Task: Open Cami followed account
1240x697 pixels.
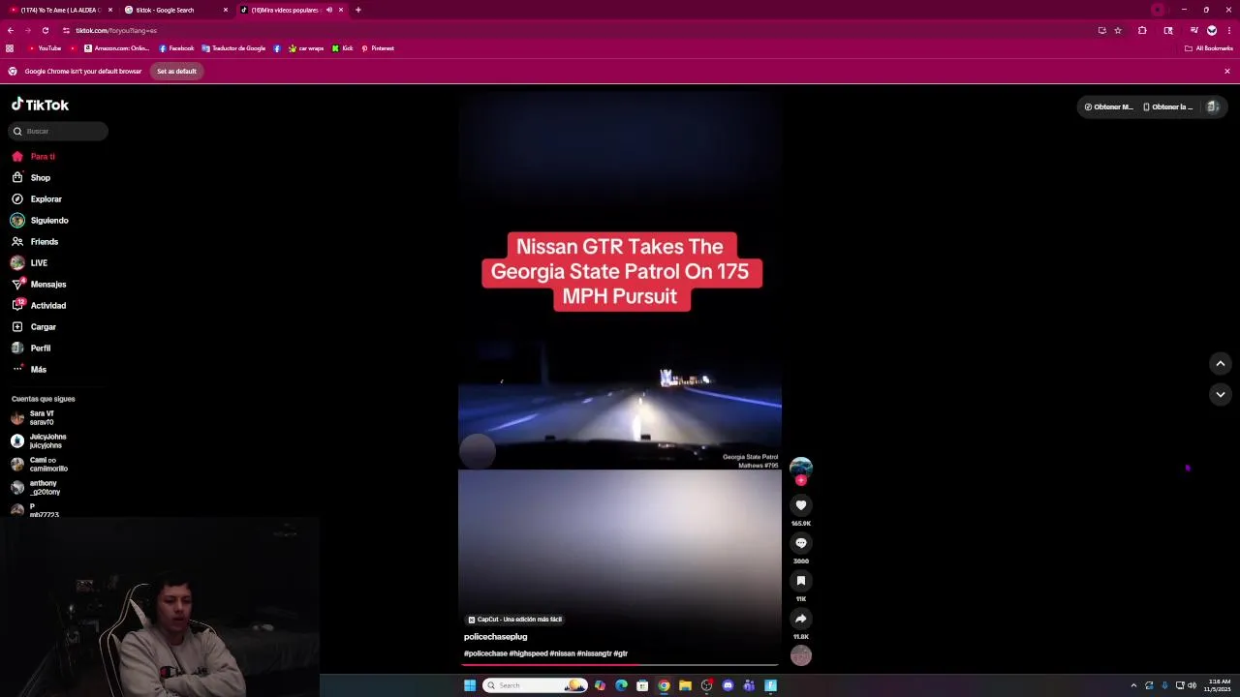Action: (x=39, y=465)
